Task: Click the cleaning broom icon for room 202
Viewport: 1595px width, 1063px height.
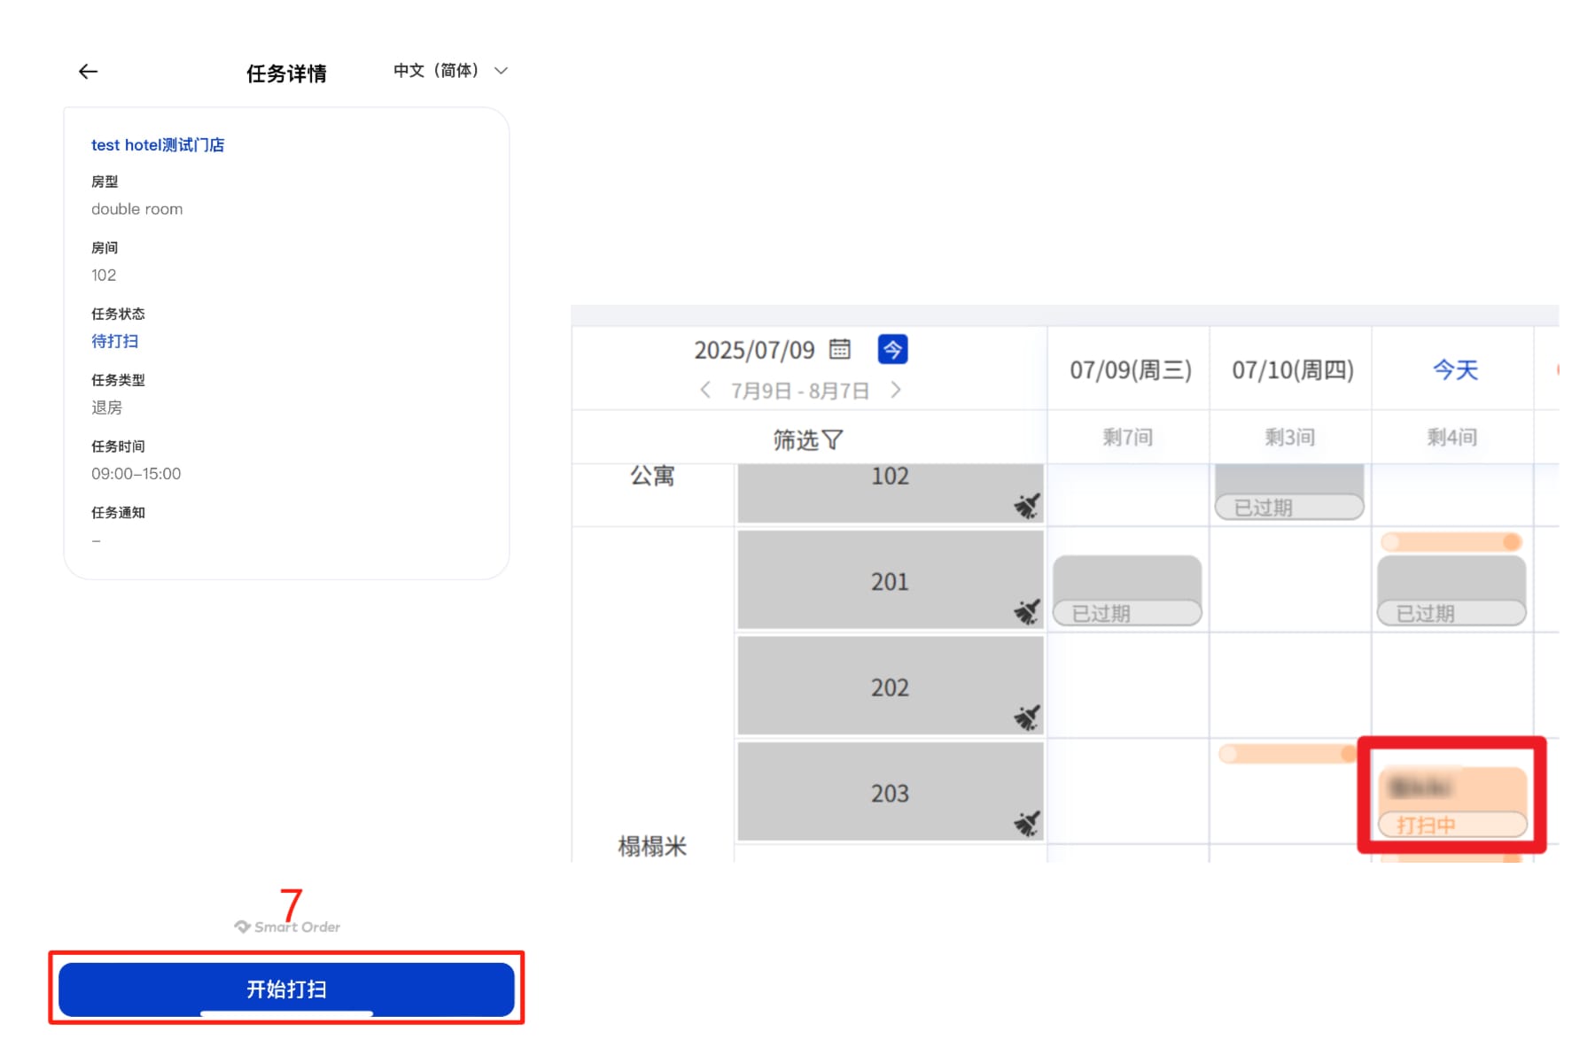Action: (1026, 717)
